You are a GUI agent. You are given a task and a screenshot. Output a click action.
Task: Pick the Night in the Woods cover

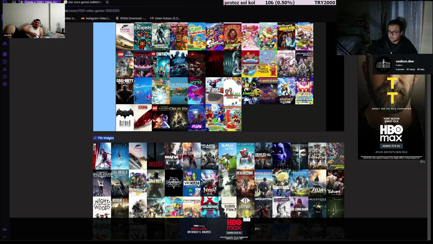pos(102,207)
